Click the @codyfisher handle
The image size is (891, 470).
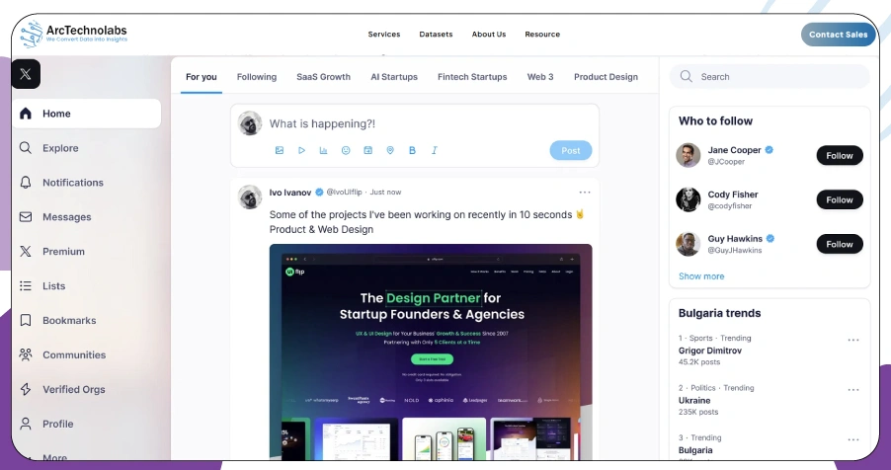[730, 206]
